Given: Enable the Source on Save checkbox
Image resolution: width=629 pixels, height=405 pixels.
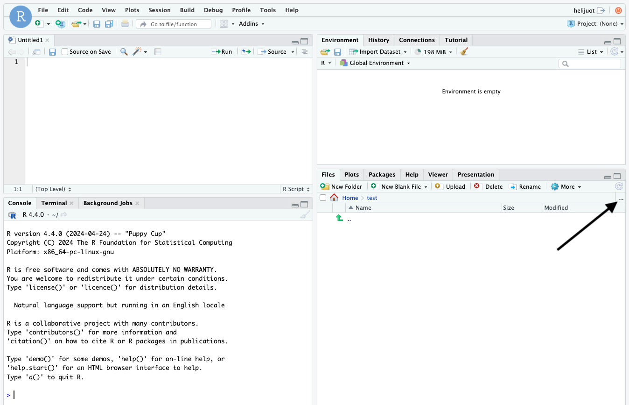Looking at the screenshot, I should click(65, 52).
